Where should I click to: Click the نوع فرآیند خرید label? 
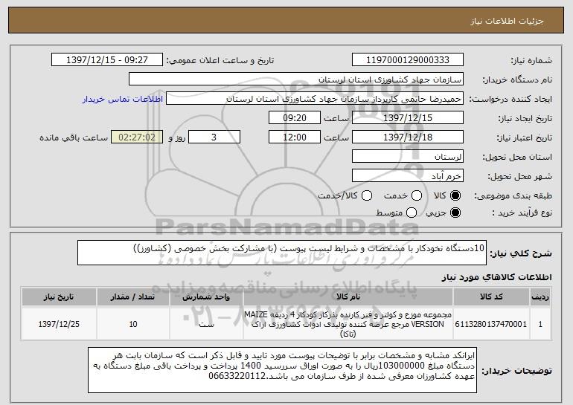pos(522,213)
